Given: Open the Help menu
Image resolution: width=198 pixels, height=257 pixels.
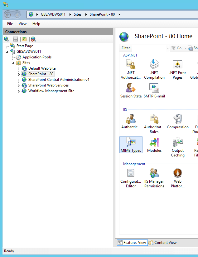Looking at the screenshot, I should point(36,24).
